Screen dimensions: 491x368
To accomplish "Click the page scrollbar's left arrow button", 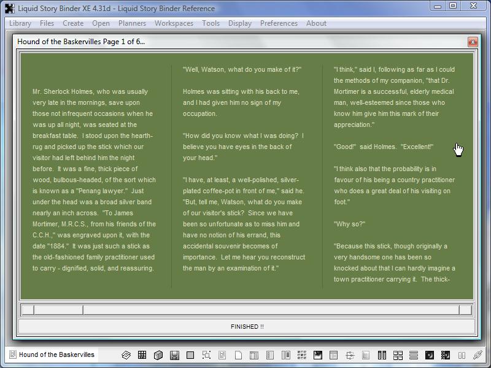I will tap(27, 310).
